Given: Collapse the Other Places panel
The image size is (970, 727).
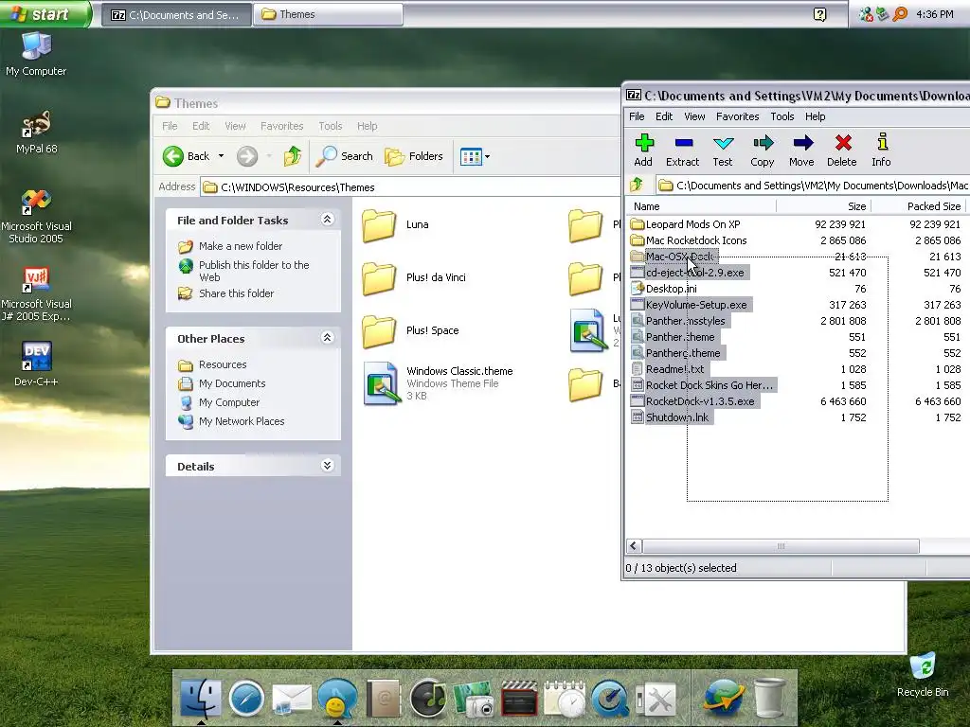Looking at the screenshot, I should pos(327,338).
